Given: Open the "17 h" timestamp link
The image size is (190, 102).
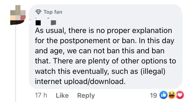Looking at the screenshot, I should click(41, 95).
